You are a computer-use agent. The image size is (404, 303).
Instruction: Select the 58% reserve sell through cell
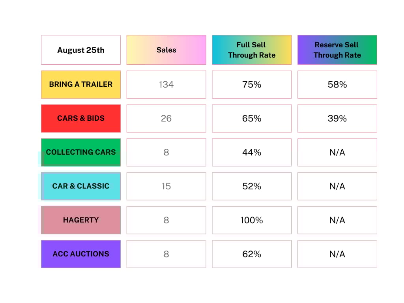tap(337, 84)
